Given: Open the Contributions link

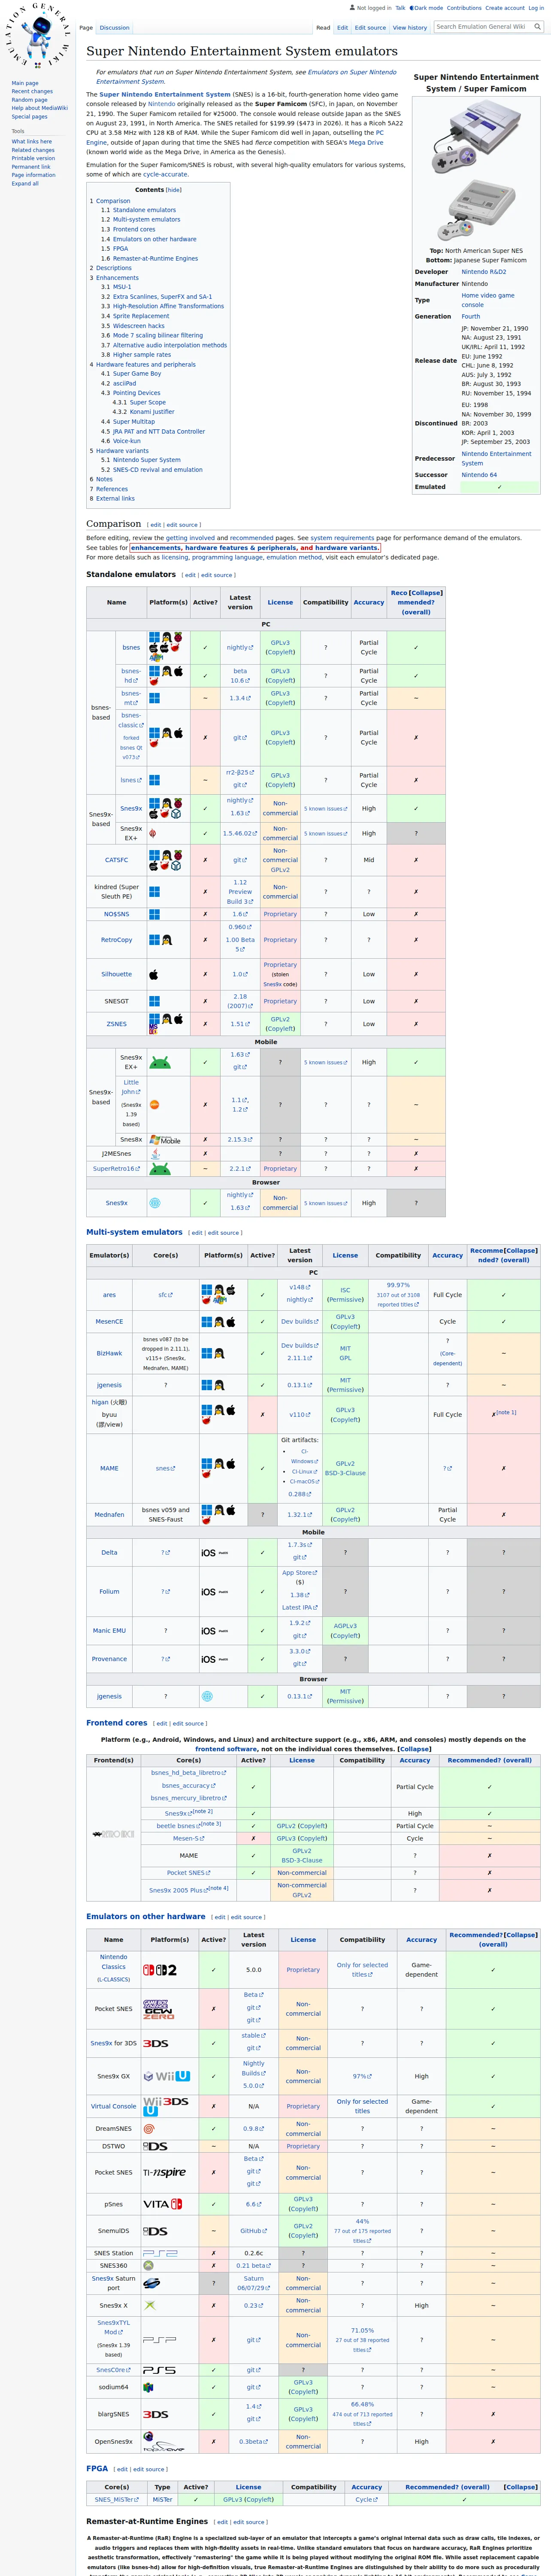Looking at the screenshot, I should tap(464, 8).
